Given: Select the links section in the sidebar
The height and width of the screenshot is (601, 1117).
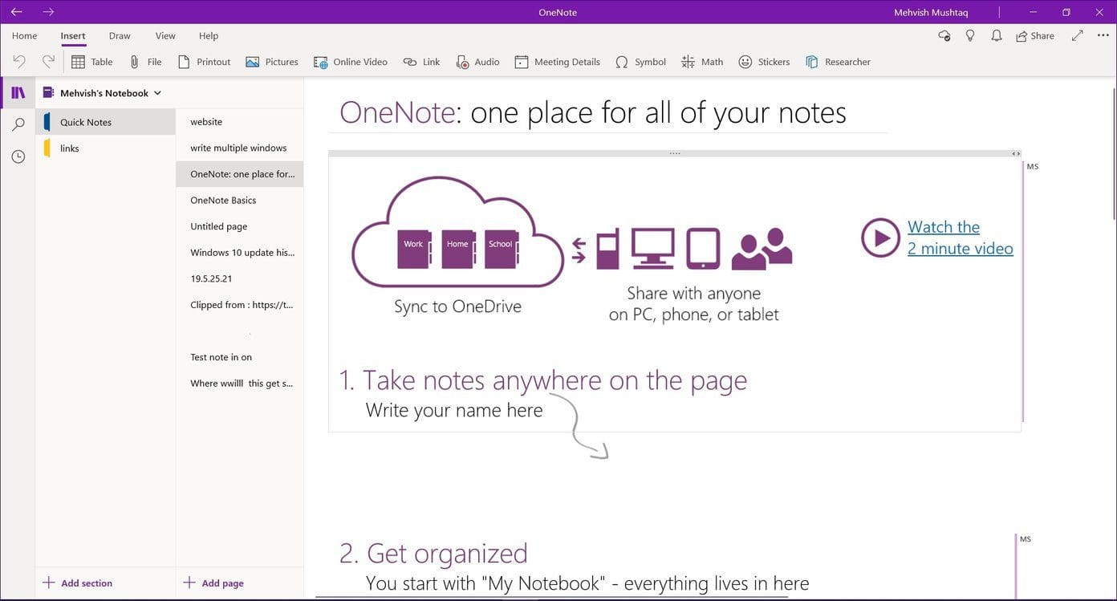Looking at the screenshot, I should pyautogui.click(x=70, y=148).
